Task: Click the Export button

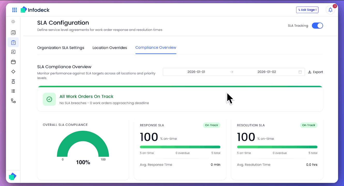Action: point(316,72)
